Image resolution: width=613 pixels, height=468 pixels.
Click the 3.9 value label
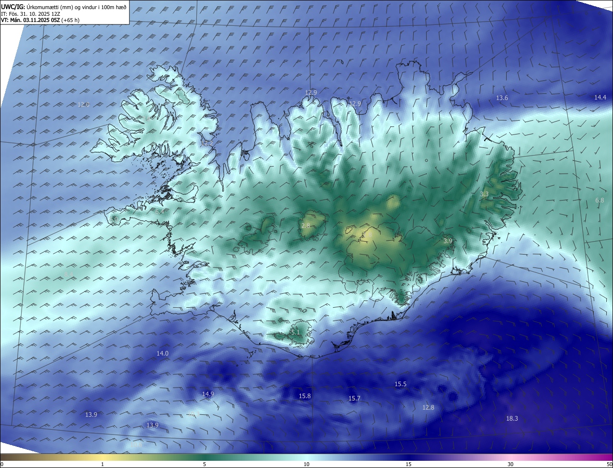point(448,241)
